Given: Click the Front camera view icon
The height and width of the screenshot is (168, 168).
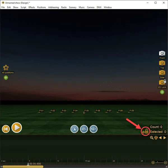Looking at the screenshot, I should point(162,53).
